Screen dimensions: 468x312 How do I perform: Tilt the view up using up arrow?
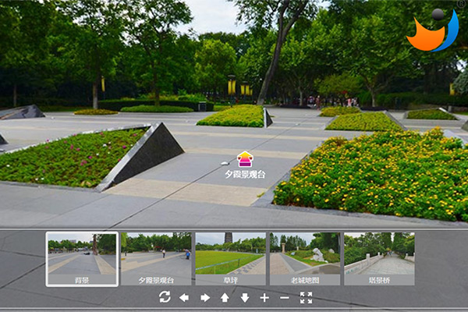(225, 297)
